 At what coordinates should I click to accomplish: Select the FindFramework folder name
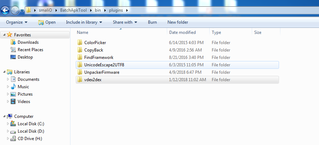click(x=99, y=58)
